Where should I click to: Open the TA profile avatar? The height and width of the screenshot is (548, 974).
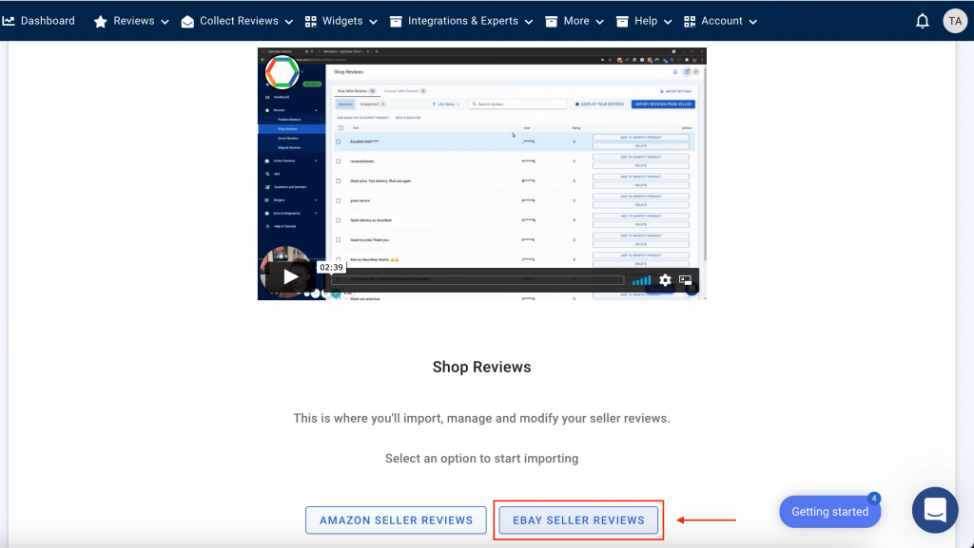(x=955, y=21)
